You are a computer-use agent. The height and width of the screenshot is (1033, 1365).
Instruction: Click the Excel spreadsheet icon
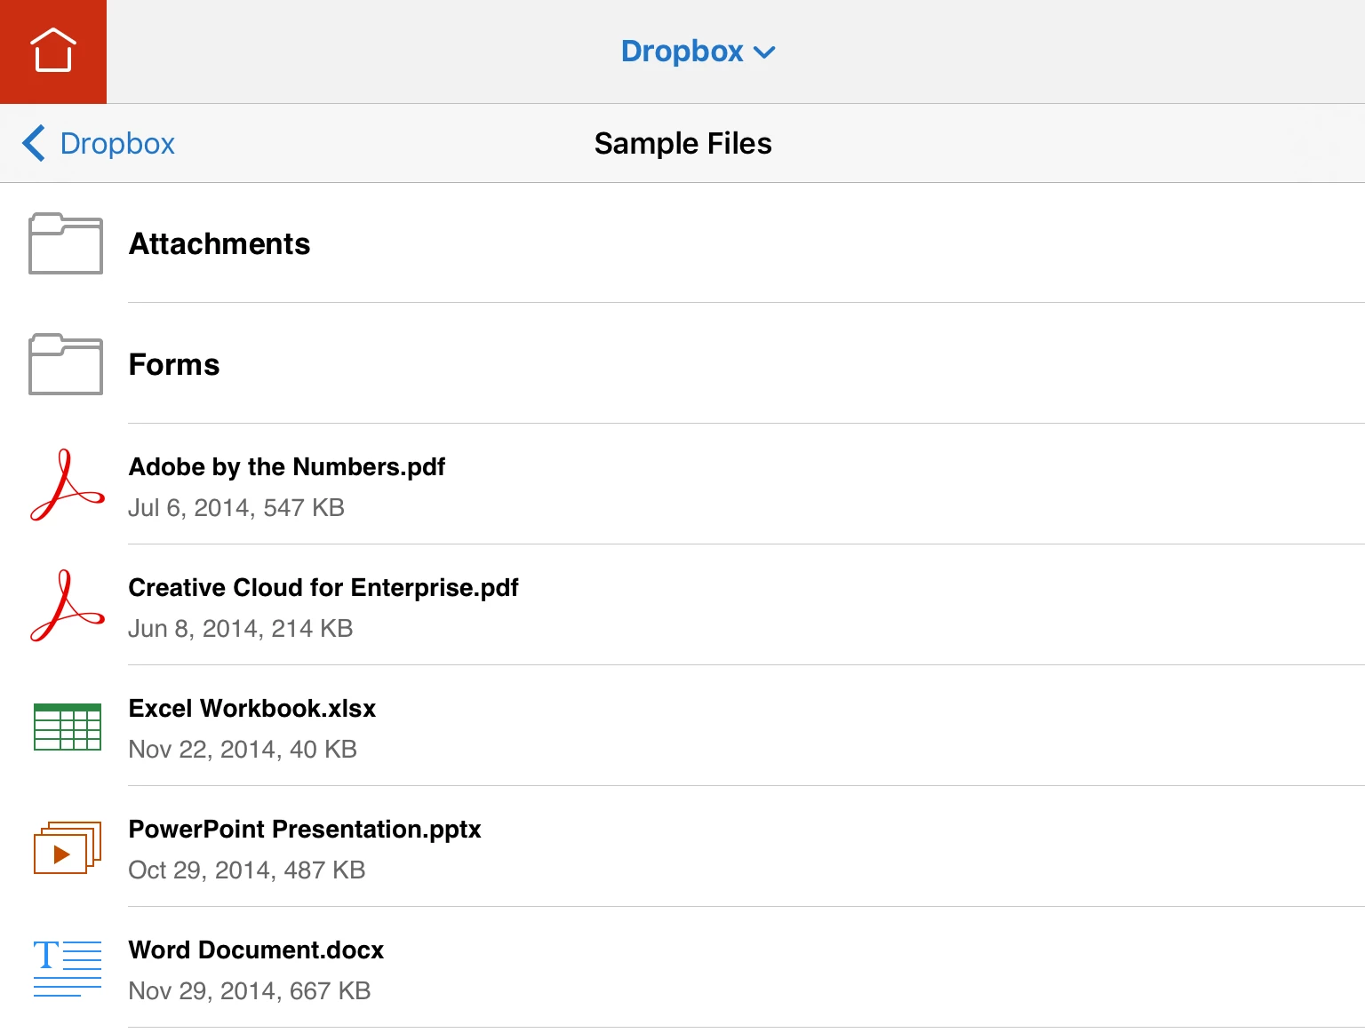(68, 727)
